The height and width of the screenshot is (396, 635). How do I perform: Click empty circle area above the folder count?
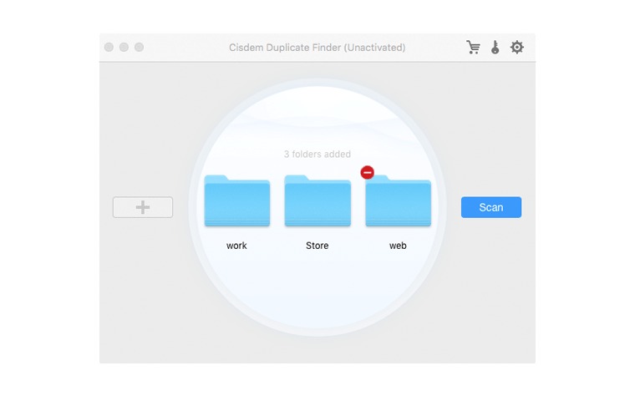click(x=317, y=117)
